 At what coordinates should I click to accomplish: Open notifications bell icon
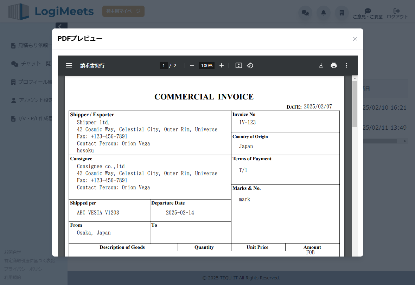(324, 12)
